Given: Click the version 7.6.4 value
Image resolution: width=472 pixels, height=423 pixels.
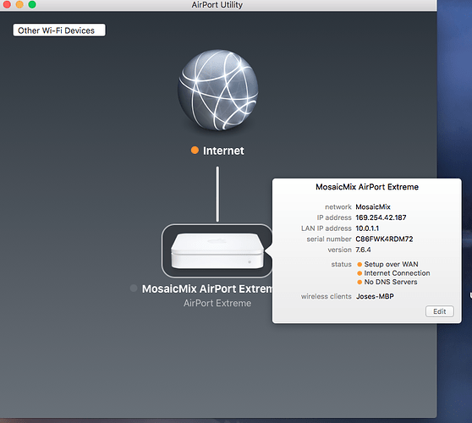Looking at the screenshot, I should coord(363,250).
